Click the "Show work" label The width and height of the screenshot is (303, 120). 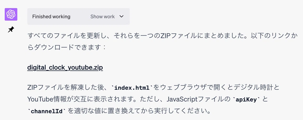click(102, 16)
